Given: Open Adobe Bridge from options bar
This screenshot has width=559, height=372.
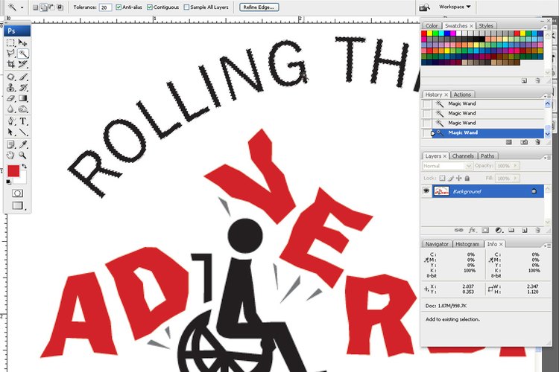Looking at the screenshot, I should (x=425, y=7).
